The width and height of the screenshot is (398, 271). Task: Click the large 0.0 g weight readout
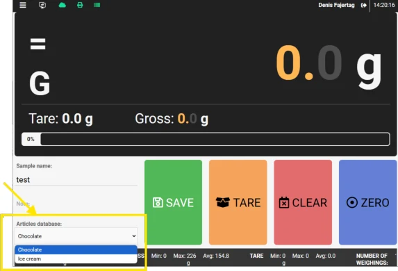tap(329, 67)
